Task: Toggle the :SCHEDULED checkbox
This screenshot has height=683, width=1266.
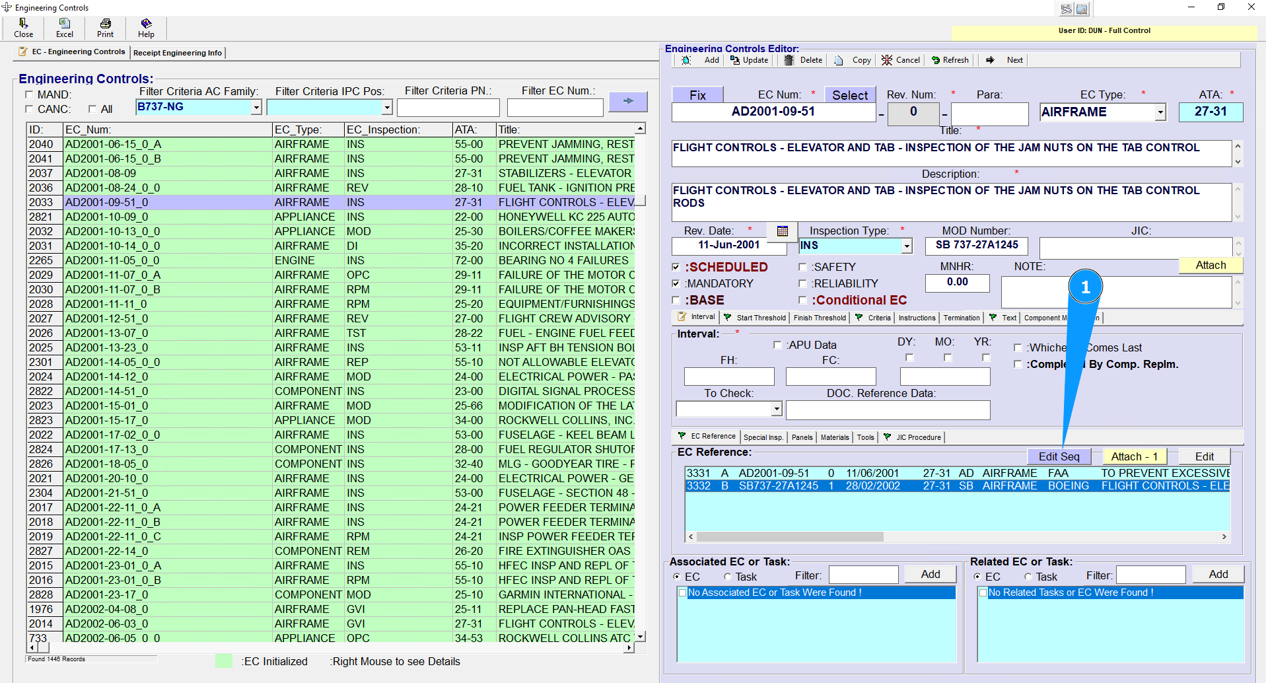Action: 676,268
